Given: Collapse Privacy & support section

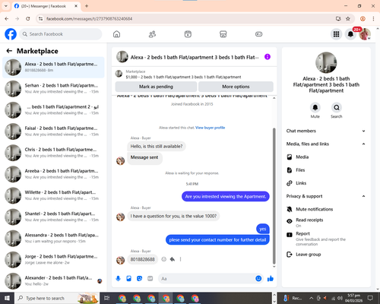Looking at the screenshot, I should coord(326,196).
